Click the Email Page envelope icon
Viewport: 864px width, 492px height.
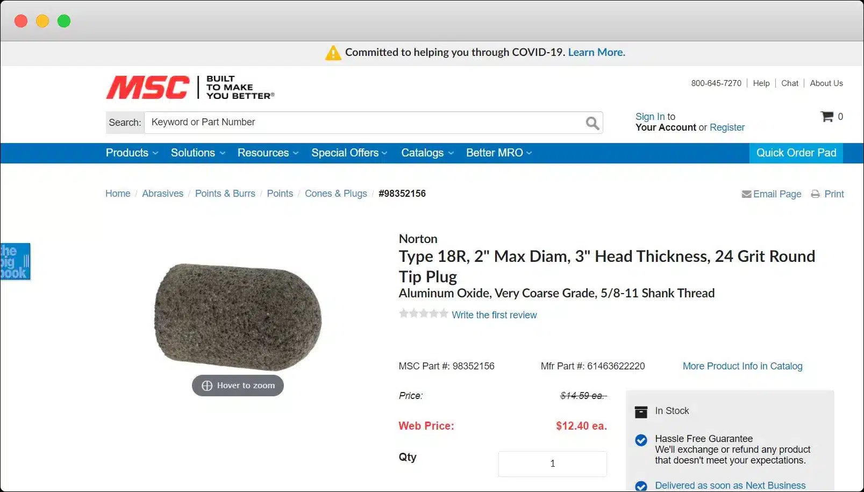746,194
